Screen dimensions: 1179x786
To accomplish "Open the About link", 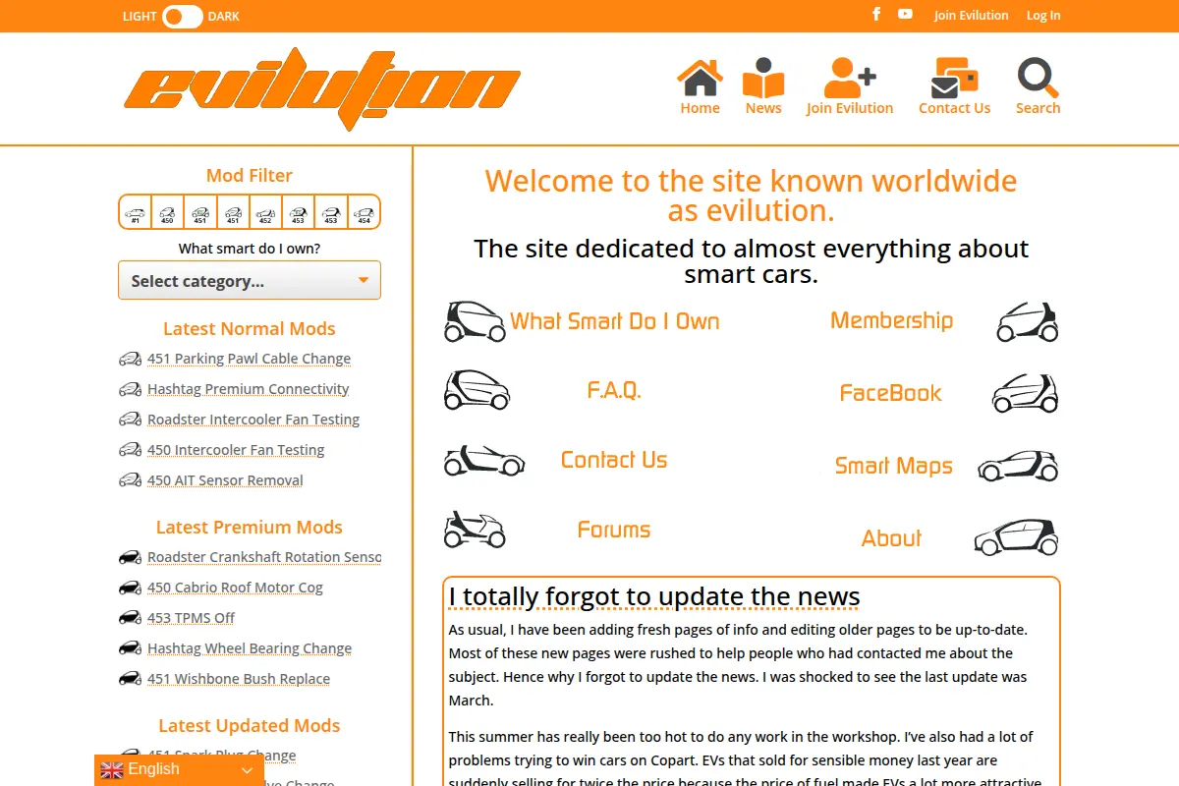I will pos(891,538).
